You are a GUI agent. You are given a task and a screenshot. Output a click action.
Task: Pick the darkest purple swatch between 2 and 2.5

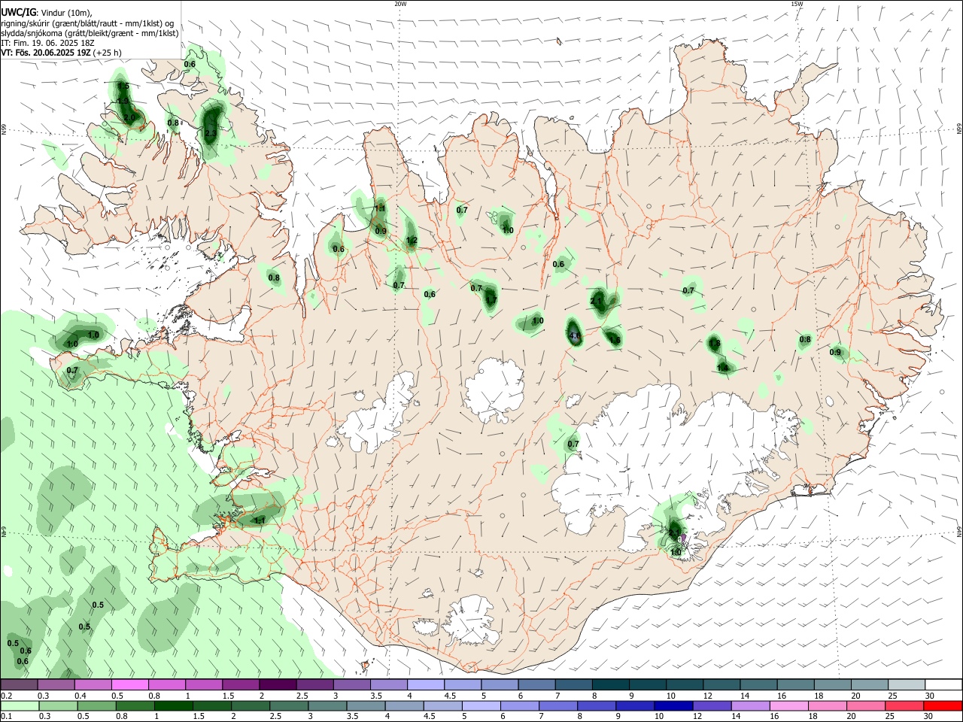(x=277, y=684)
